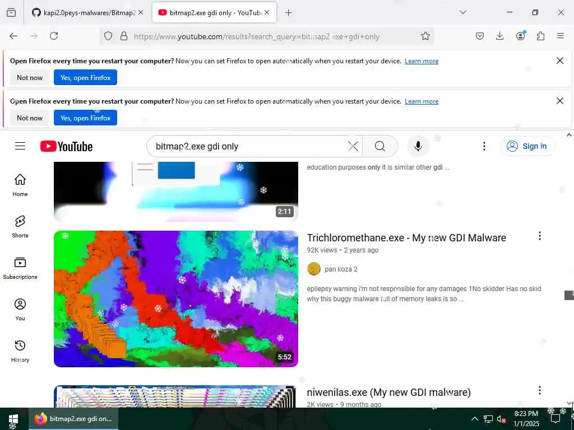574x430 pixels.
Task: Open History in the YouTube sidebar
Action: [x=20, y=351]
